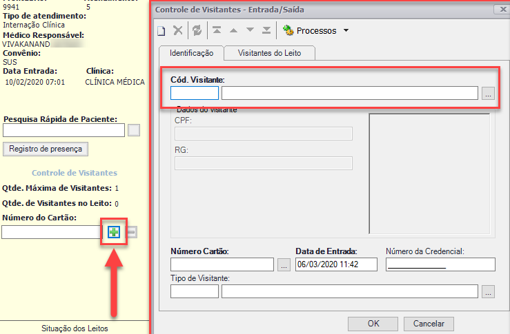Click the 10/02/2020 07:01 entry date
The width and height of the screenshot is (510, 334).
[x=35, y=82]
